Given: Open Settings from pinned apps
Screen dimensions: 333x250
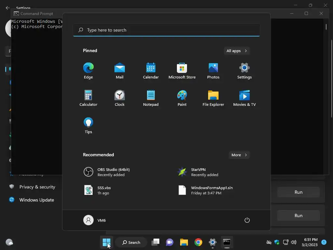Looking at the screenshot, I should click(x=245, y=71).
